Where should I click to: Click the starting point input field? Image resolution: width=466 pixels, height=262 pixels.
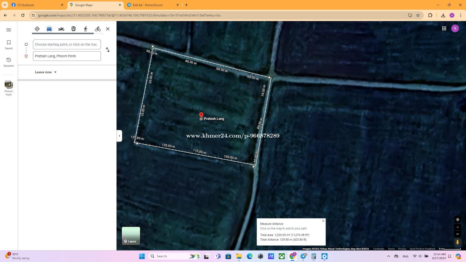pyautogui.click(x=67, y=44)
